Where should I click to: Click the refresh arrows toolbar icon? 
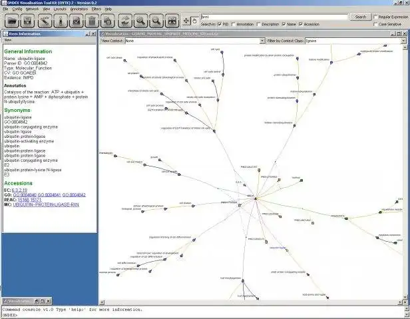[x=124, y=21]
